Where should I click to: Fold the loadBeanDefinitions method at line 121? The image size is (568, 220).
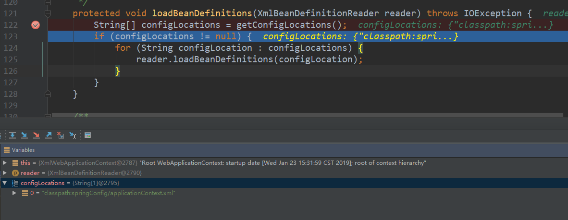click(x=47, y=13)
